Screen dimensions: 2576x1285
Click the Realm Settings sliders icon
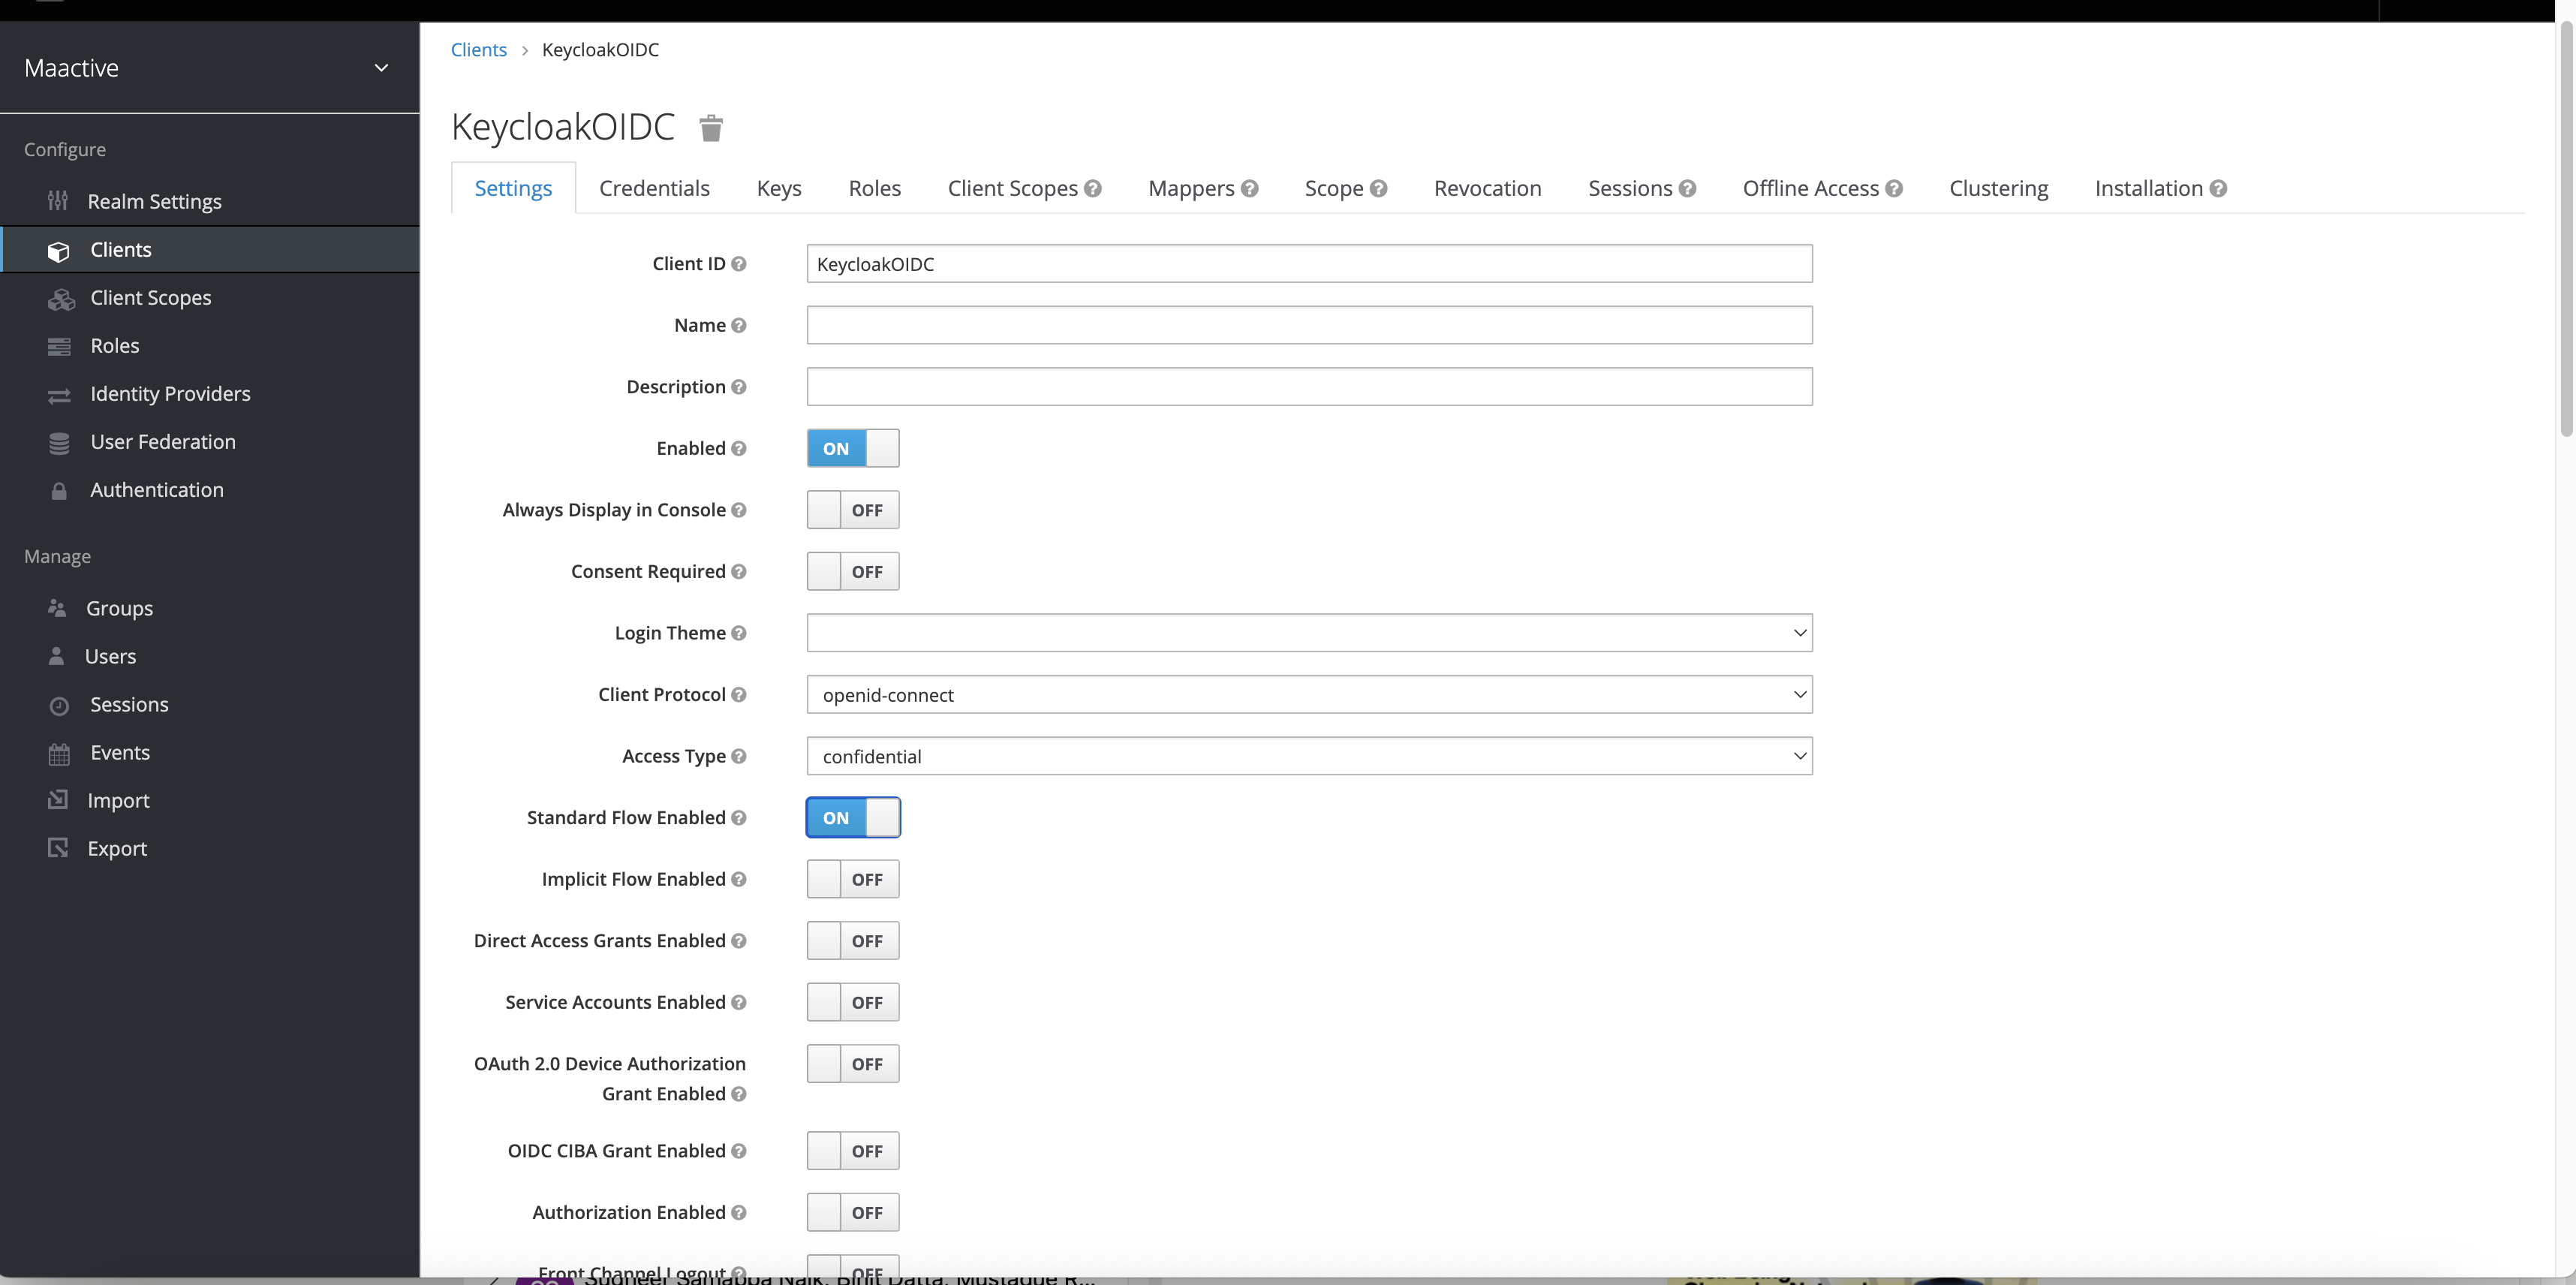pos(58,201)
